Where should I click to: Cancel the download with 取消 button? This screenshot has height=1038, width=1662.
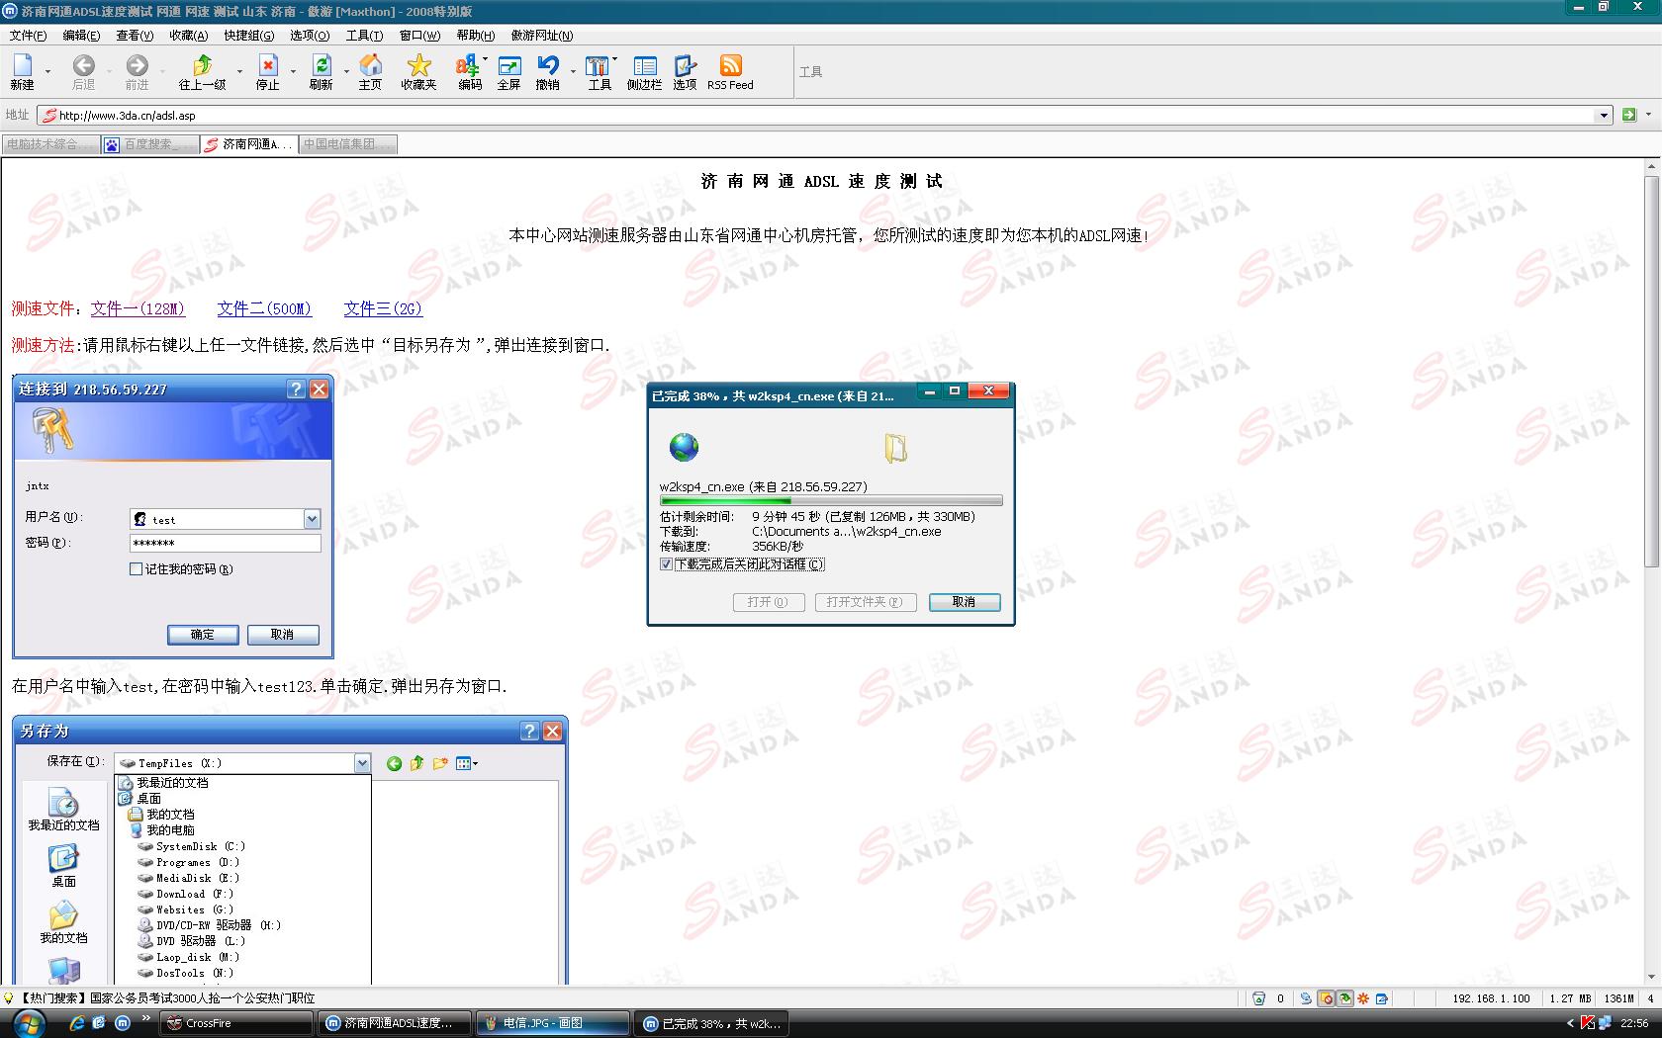click(x=965, y=602)
